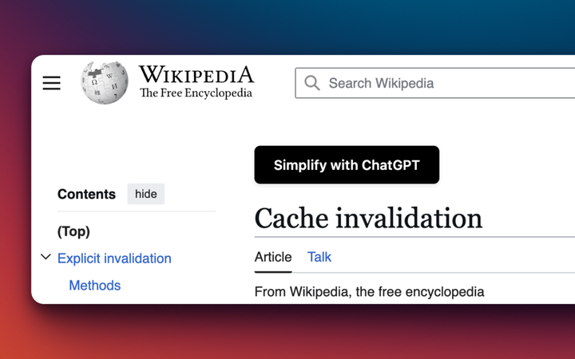This screenshot has width=575, height=359.
Task: Open the Explicit invalidation section link
Action: point(114,258)
